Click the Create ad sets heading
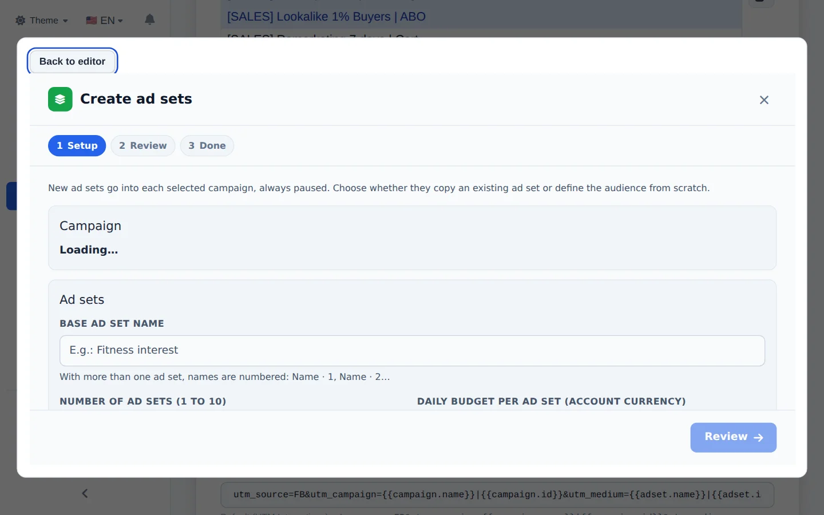The height and width of the screenshot is (515, 824). tap(136, 99)
